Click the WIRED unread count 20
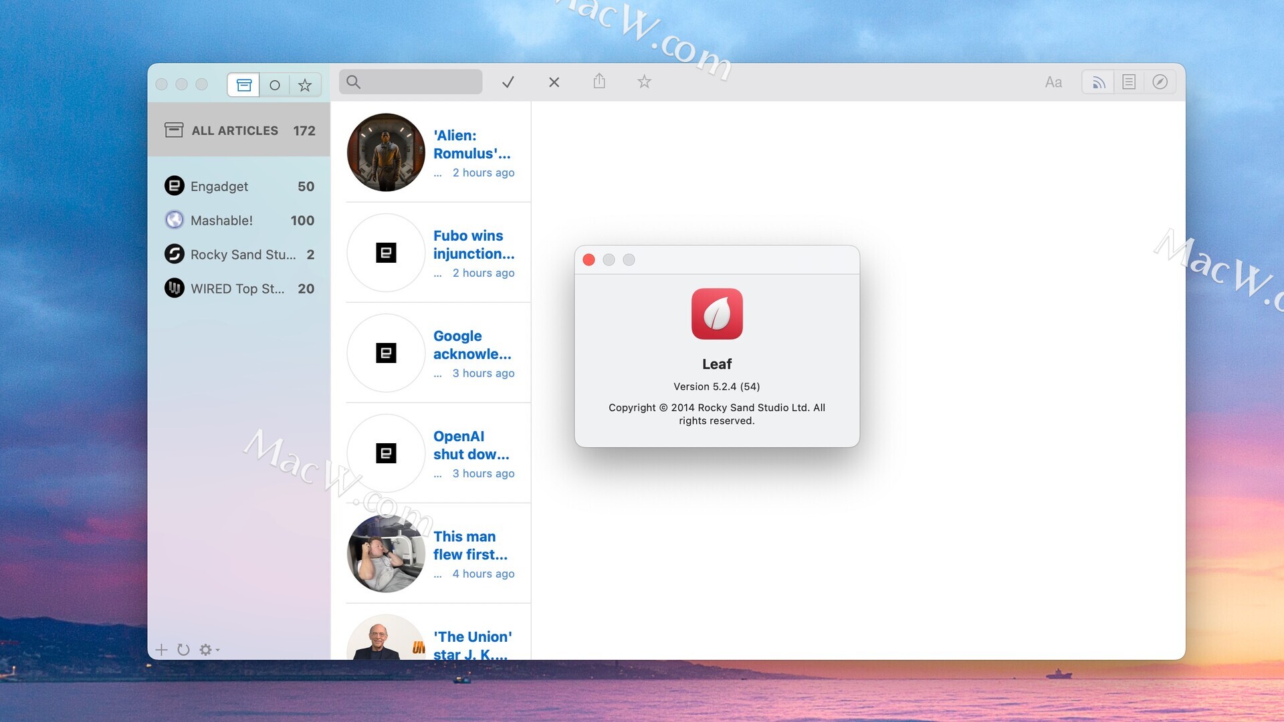Viewport: 1284px width, 722px height. (x=306, y=289)
